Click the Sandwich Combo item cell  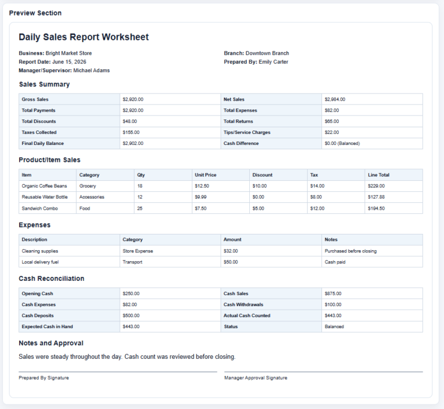pyautogui.click(x=47, y=208)
